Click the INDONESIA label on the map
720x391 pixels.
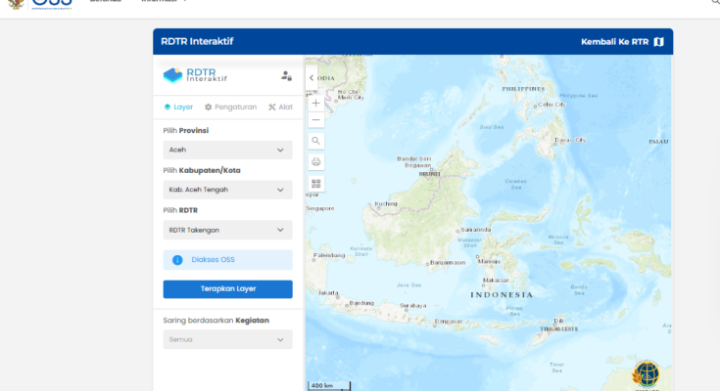tap(502, 295)
